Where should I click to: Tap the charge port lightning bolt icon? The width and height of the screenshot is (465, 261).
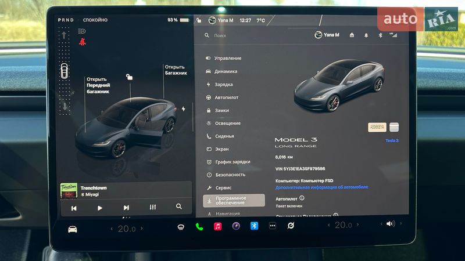pos(184,108)
